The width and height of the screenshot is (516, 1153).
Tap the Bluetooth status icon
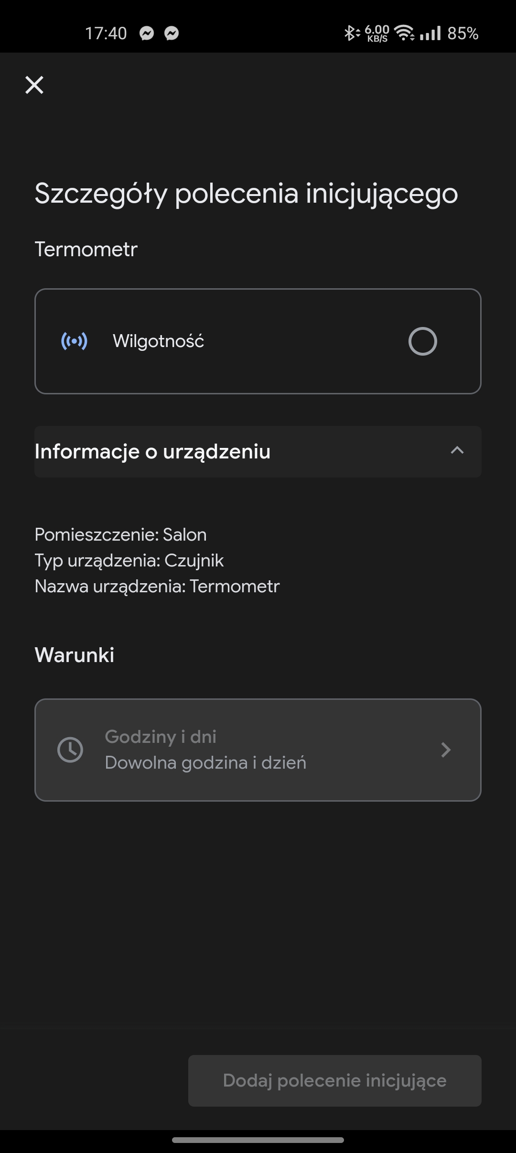(x=351, y=33)
